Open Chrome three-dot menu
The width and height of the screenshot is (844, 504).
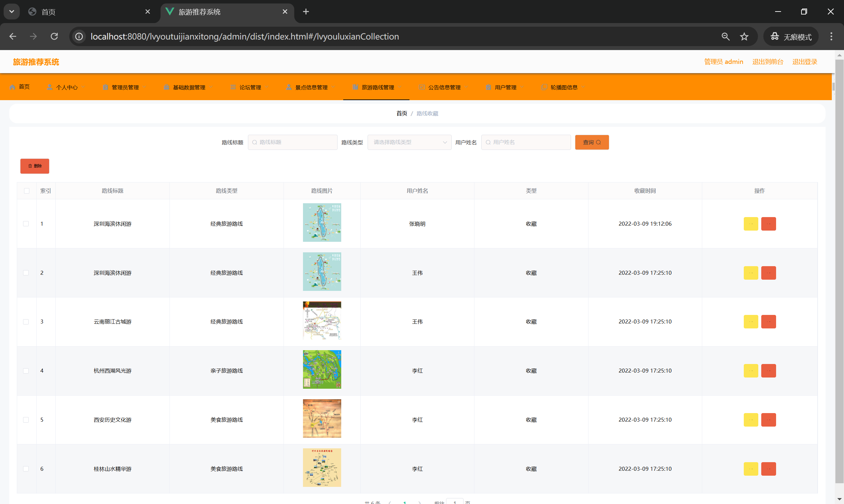tap(831, 36)
